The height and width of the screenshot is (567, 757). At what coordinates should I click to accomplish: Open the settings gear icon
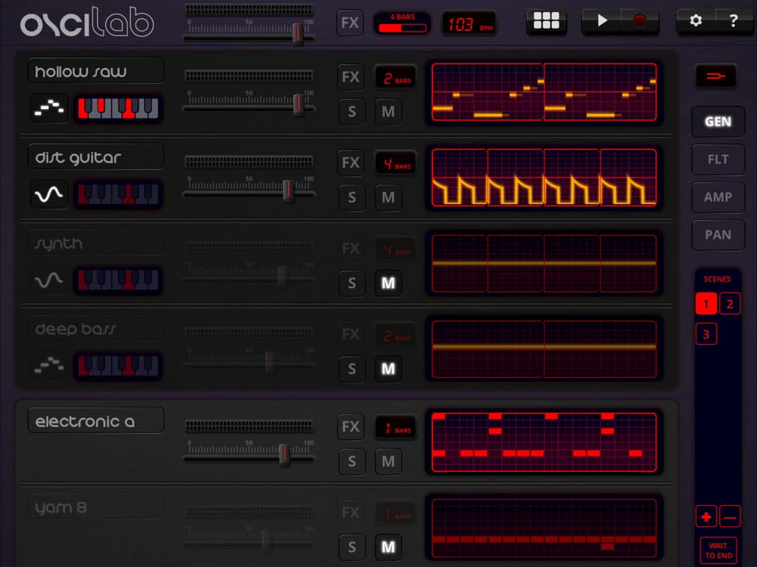click(x=696, y=21)
